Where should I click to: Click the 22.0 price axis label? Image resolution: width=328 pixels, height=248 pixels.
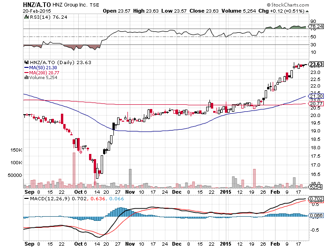coord(315,86)
